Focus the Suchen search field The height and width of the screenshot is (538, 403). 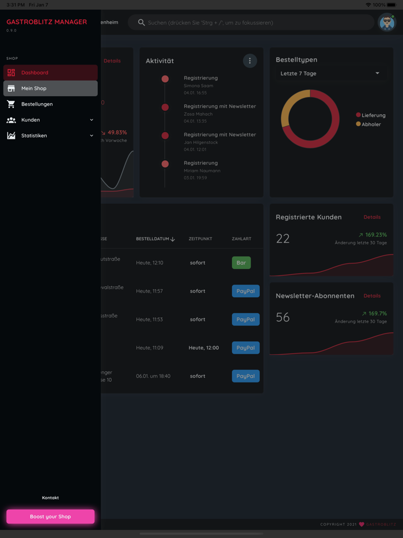[x=251, y=22]
